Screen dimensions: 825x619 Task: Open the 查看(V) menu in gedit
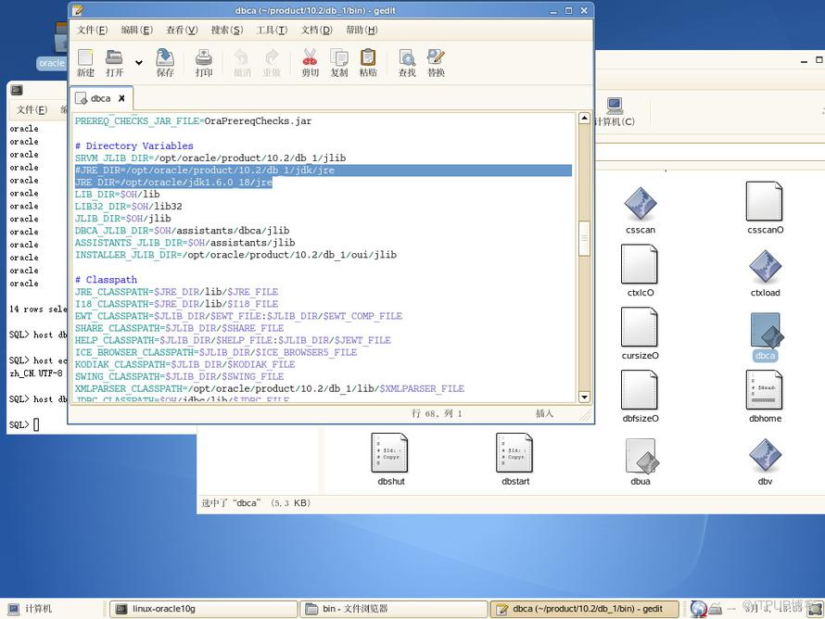pos(182,30)
